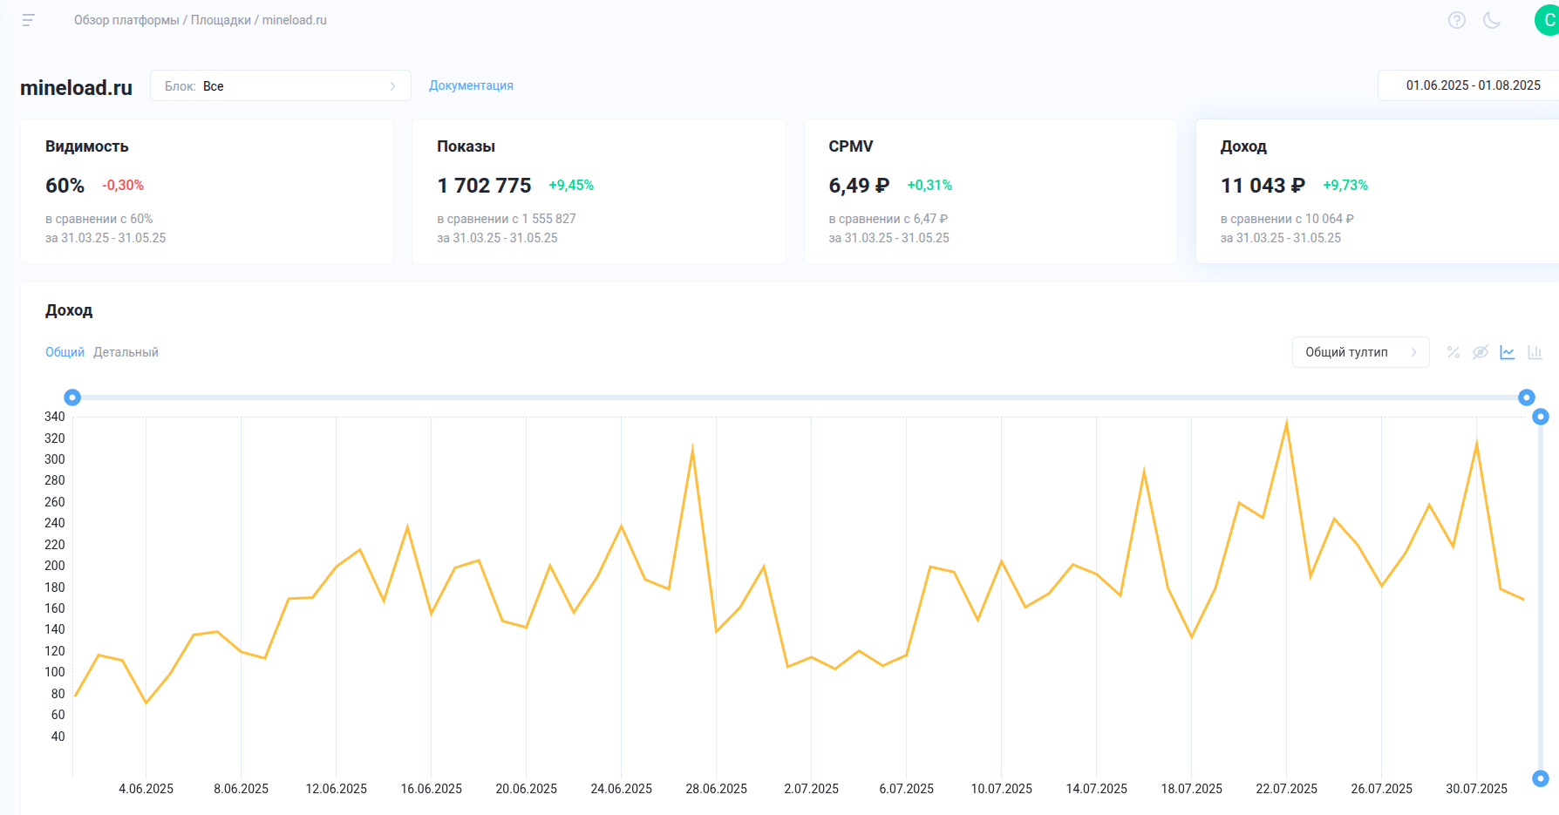Image resolution: width=1559 pixels, height=815 pixels.
Task: Select the line chart view icon
Action: pos(1507,352)
